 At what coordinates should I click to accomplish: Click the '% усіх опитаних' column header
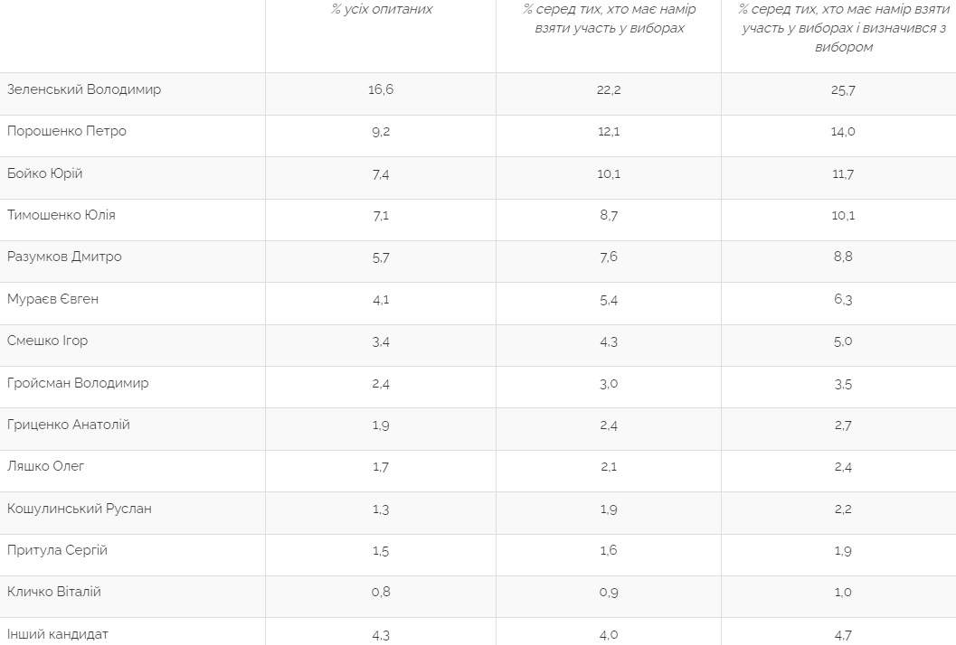coord(382,10)
